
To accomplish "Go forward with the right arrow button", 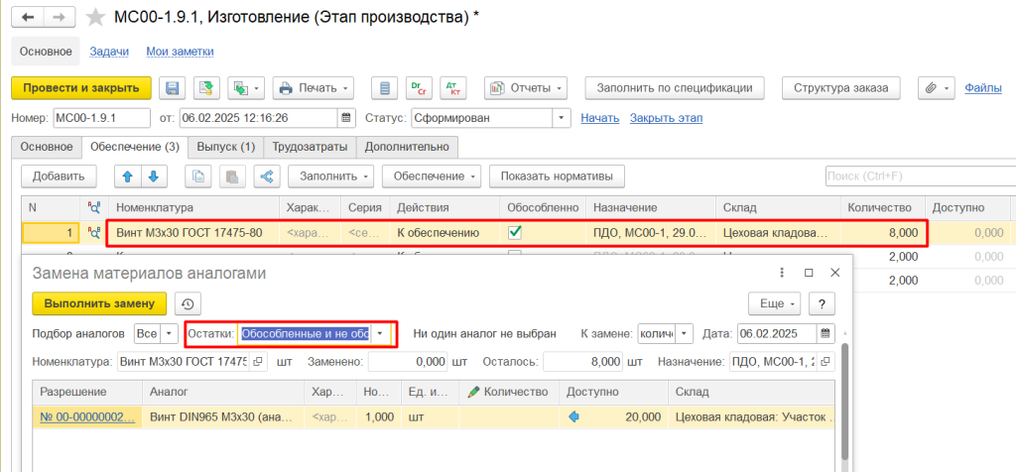I will click(59, 17).
